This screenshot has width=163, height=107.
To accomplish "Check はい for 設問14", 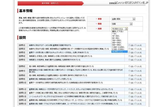I will click(129, 100).
